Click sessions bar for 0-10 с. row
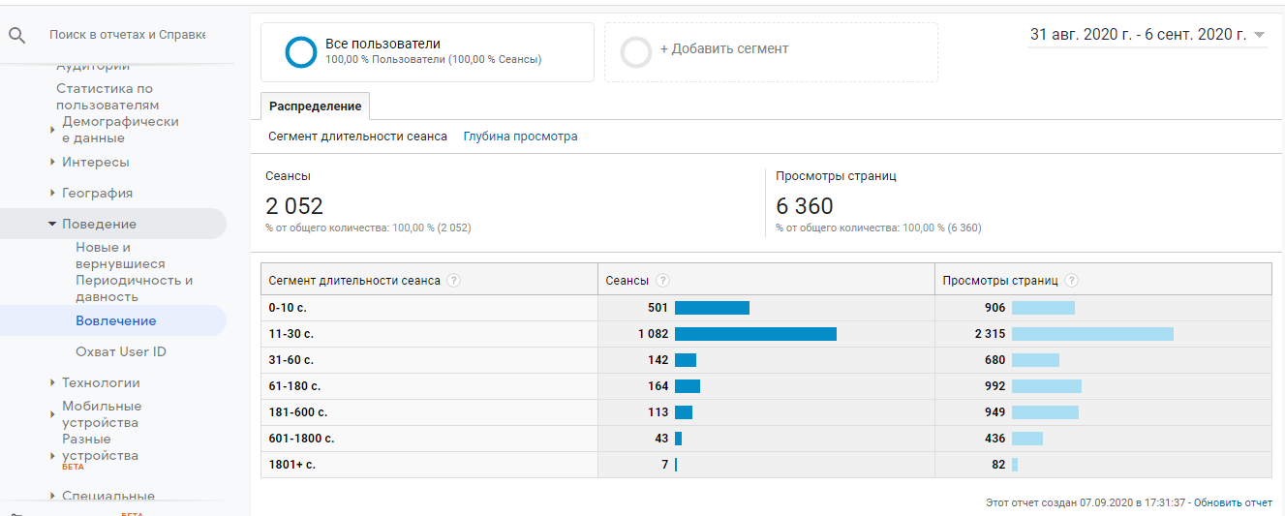The height and width of the screenshot is (516, 1285). [712, 308]
